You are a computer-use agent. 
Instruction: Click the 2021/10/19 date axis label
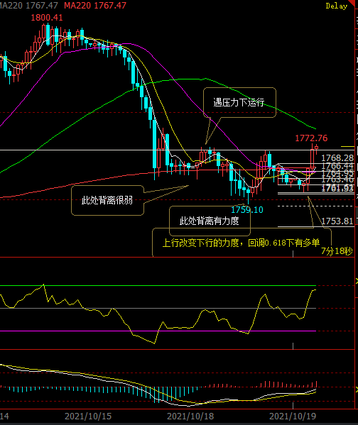[293, 416]
